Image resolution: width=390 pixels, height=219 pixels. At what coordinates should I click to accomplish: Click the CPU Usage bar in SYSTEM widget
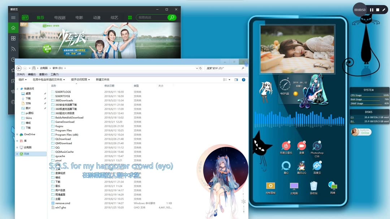click(x=369, y=95)
